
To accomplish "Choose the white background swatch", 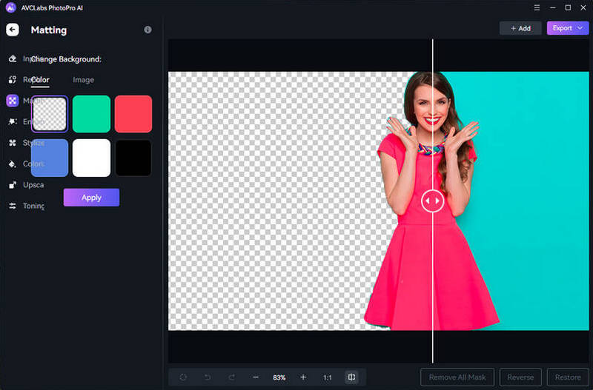I will [x=91, y=158].
